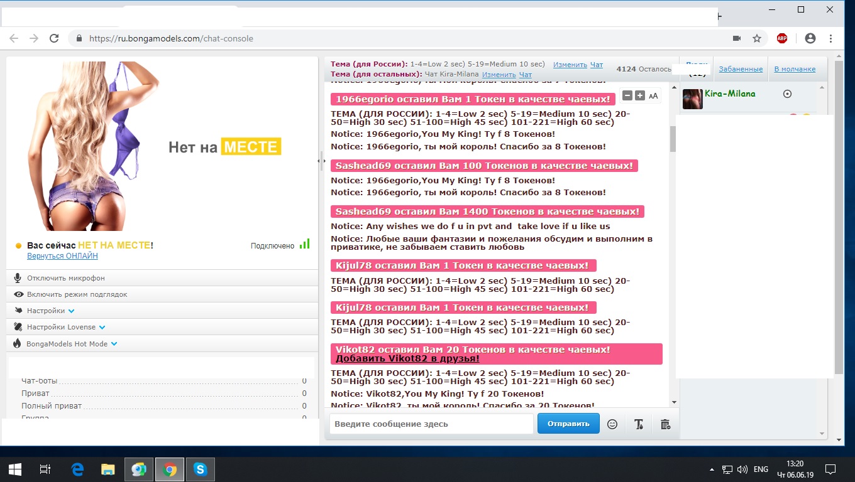Increase chat font size with plus button
Image resolution: width=855 pixels, height=482 pixels.
(639, 95)
